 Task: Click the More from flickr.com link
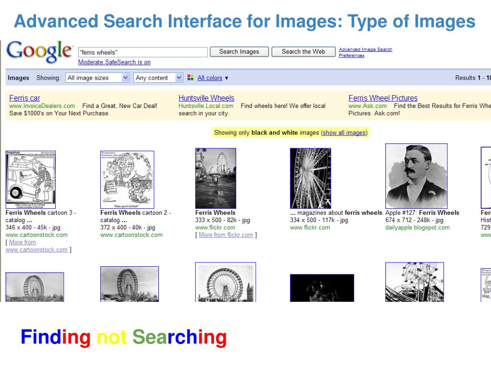226,235
